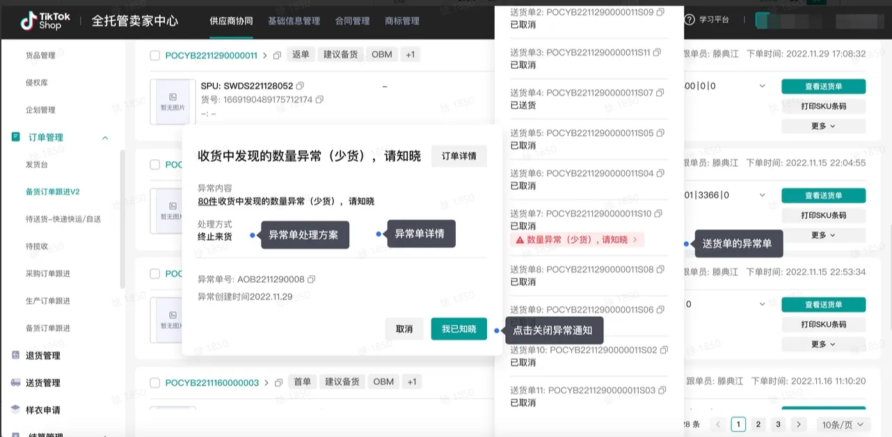Image resolution: width=892 pixels, height=437 pixels.
Task: Click 打印SKU条码 for 22:53:34 order
Action: 823,324
